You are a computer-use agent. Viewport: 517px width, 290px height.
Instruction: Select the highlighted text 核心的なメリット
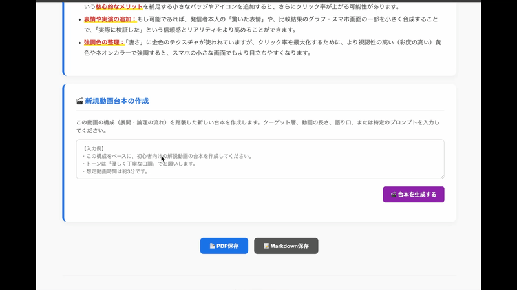(x=120, y=6)
